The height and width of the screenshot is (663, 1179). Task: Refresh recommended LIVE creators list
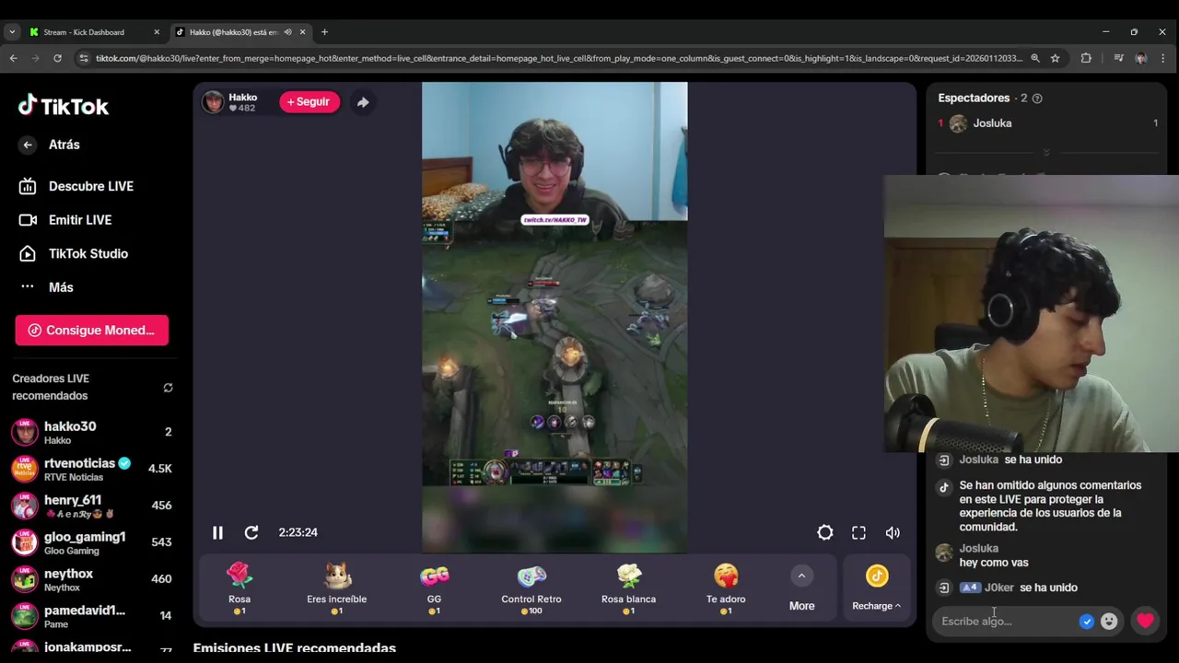pyautogui.click(x=168, y=388)
